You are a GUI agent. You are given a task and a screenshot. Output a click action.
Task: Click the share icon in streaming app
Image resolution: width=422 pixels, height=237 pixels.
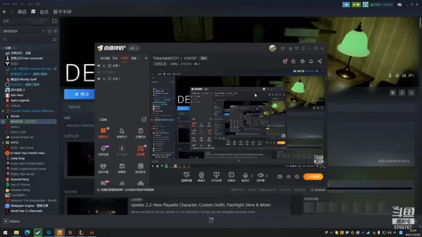click(x=320, y=61)
